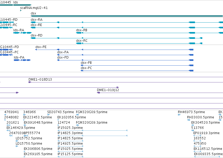Image resolution: width=223 pixels, height=158 pixels.
Task: Click the EK146429.5prime EST label
Action: (x=21, y=128)
